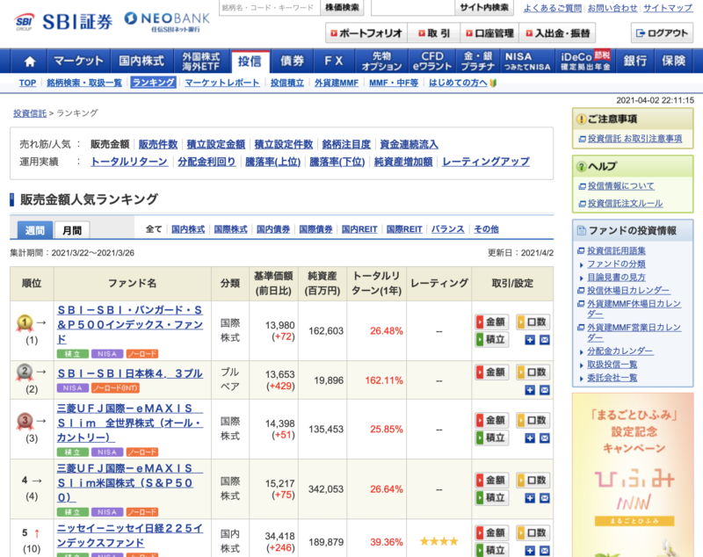The width and height of the screenshot is (703, 557).
Task: Click the plus icon for eMAXIS Slim 全世界株式
Action: tap(530, 438)
